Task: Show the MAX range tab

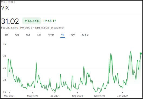Action: tap(85, 35)
